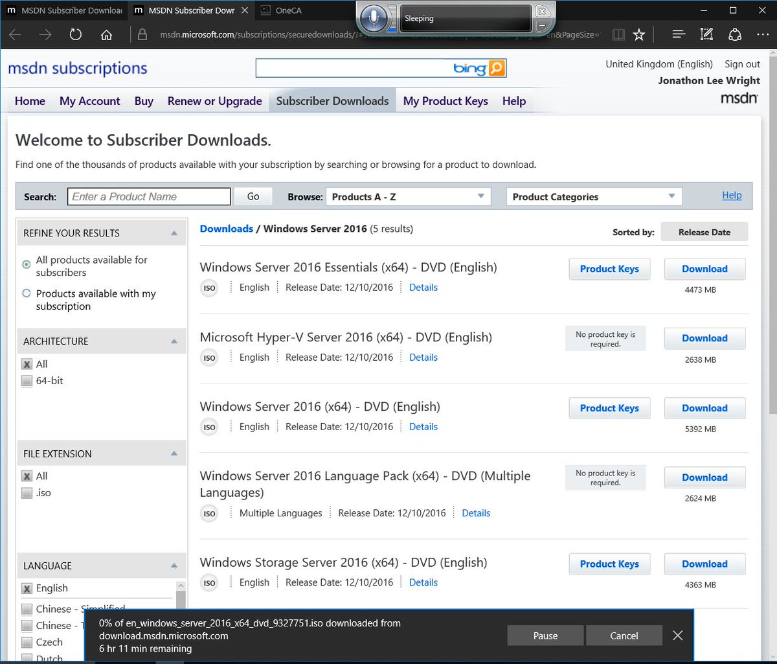Click the browser address bar URL

click(x=379, y=35)
